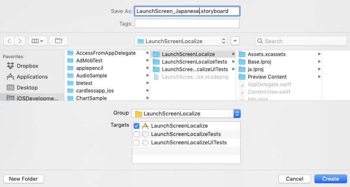
Task: Click the Save As filename field
Action: (x=187, y=11)
